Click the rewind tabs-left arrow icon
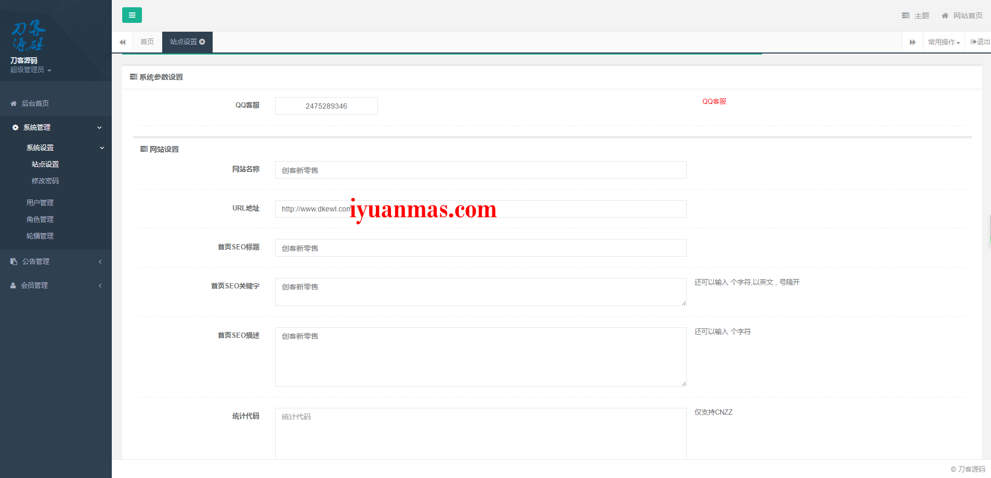The image size is (991, 478). click(122, 42)
